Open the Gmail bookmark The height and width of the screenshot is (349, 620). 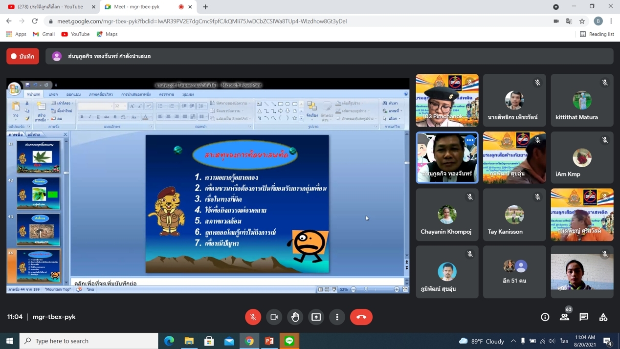coord(44,34)
